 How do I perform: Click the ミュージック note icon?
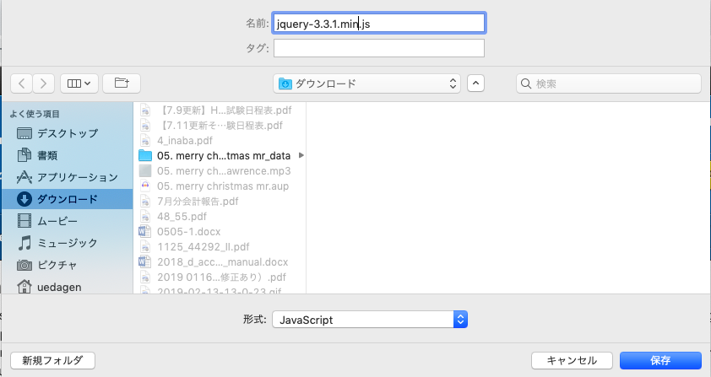24,243
